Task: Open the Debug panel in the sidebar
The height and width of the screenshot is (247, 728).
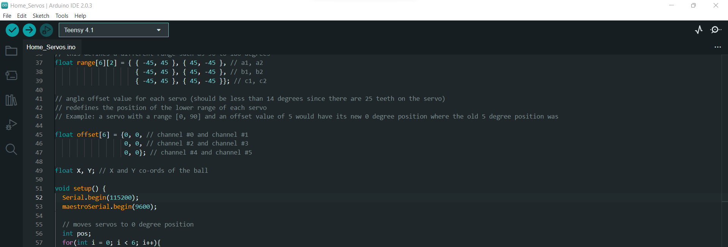Action: point(11,124)
